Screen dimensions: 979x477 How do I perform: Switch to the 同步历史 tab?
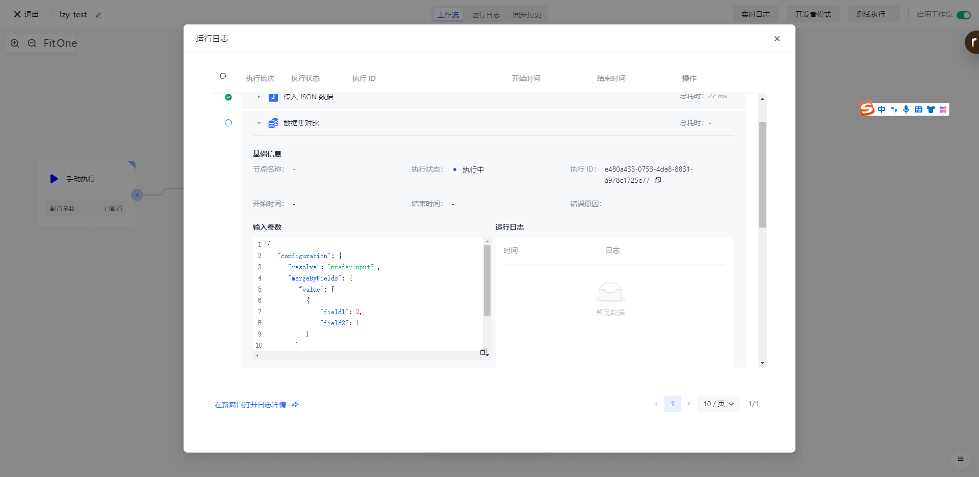(x=527, y=15)
